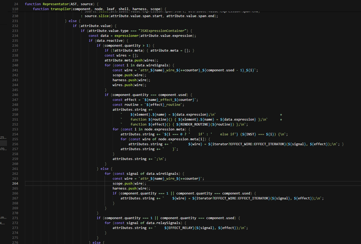Select line number 258 in the gutter

click(15, 154)
